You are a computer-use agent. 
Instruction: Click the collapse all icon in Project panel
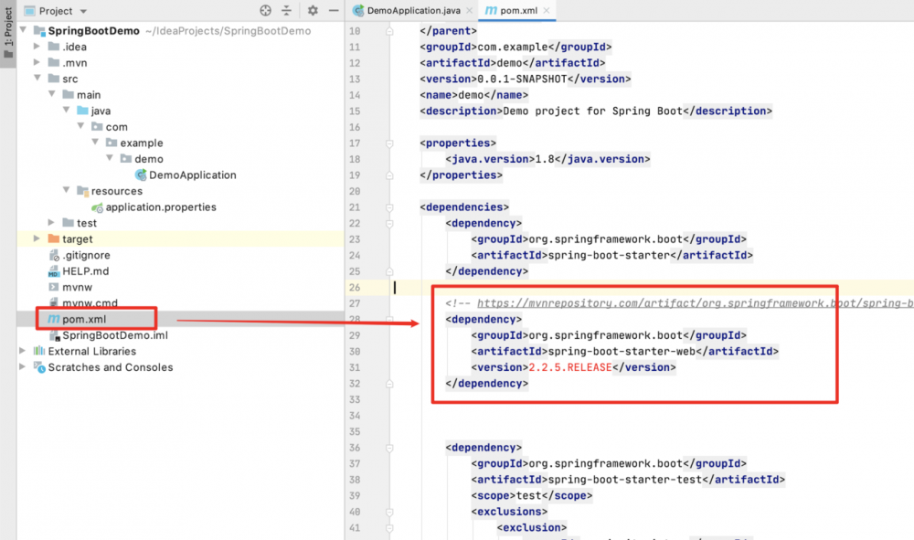286,10
